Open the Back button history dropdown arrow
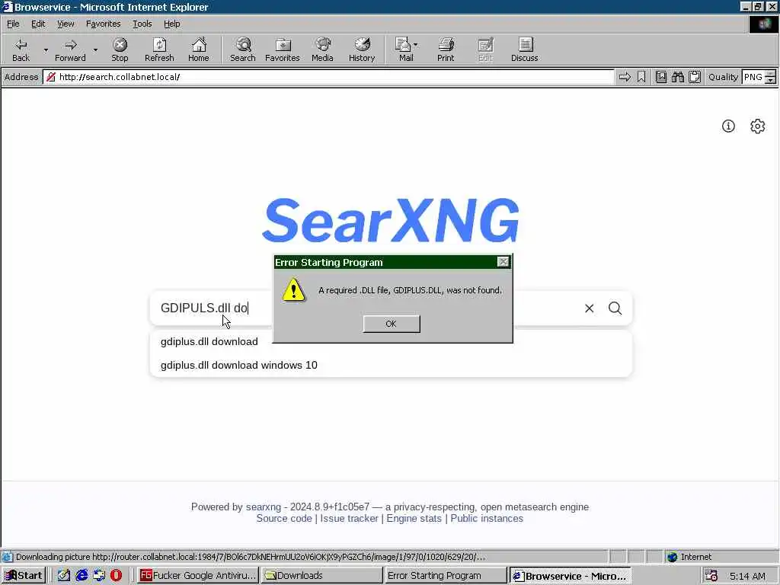The image size is (780, 585). coord(46,50)
